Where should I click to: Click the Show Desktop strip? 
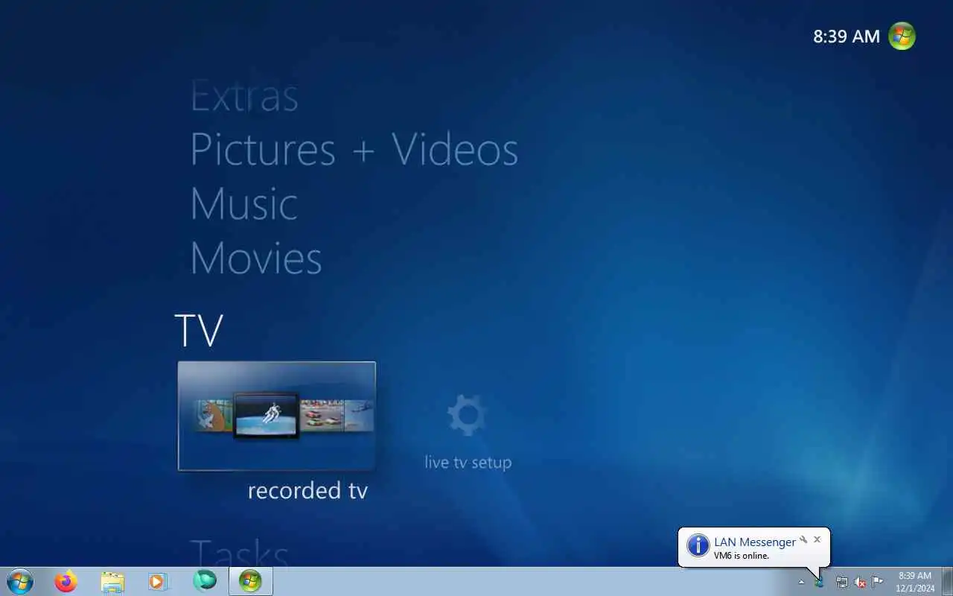tap(947, 581)
